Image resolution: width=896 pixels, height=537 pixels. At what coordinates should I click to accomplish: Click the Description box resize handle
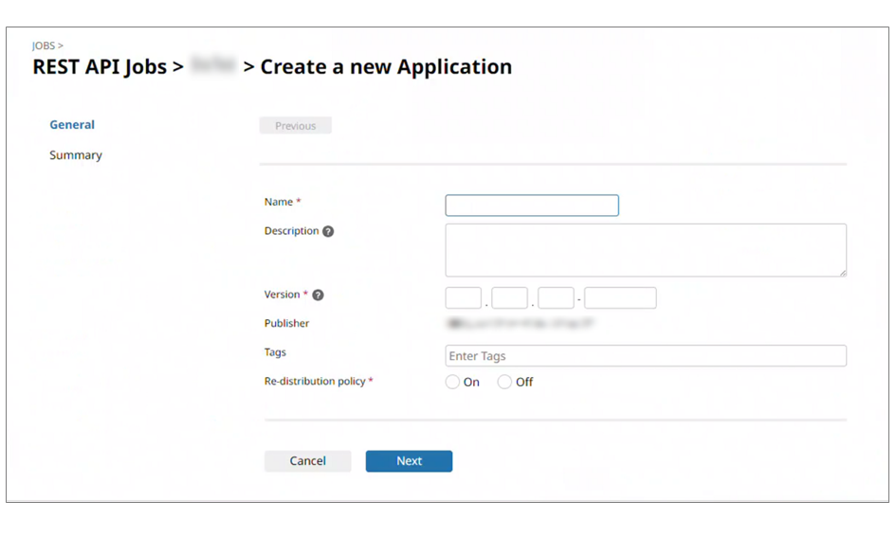(842, 272)
